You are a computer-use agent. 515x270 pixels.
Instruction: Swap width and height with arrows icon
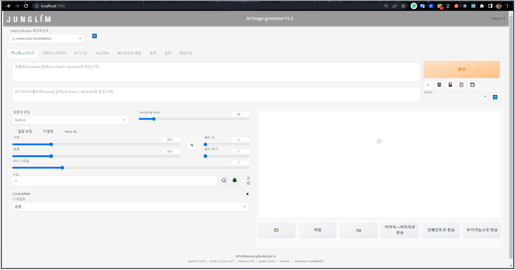(192, 145)
